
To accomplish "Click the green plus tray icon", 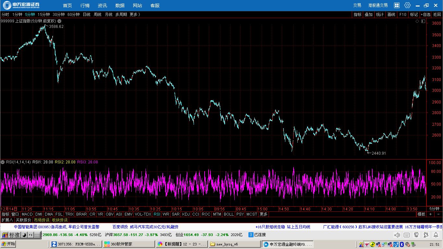I will [373, 244].
